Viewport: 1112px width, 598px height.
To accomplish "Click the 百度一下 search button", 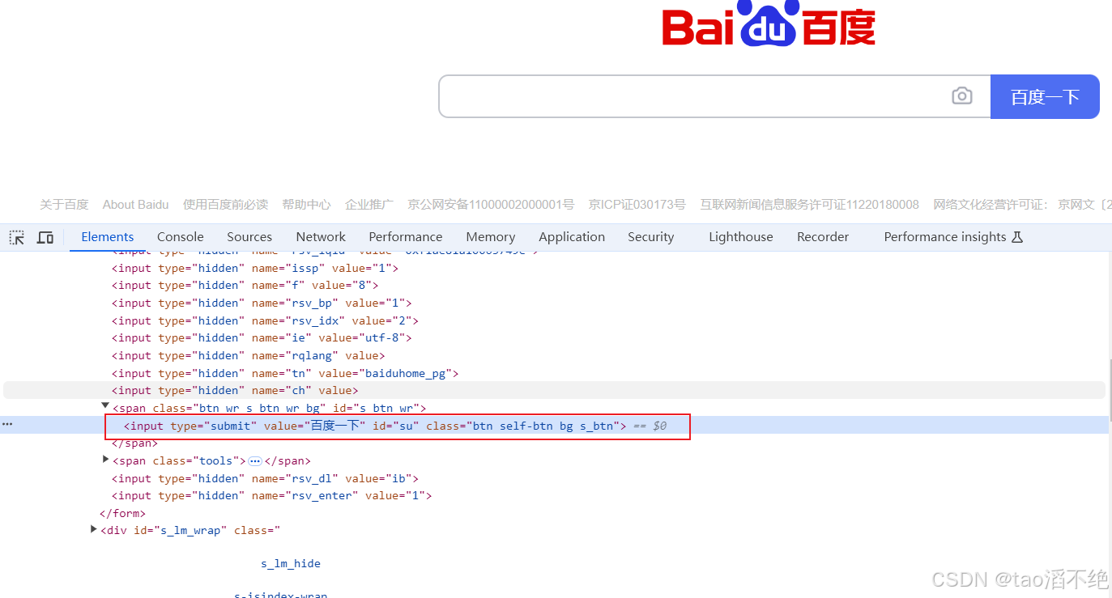I will (1045, 97).
